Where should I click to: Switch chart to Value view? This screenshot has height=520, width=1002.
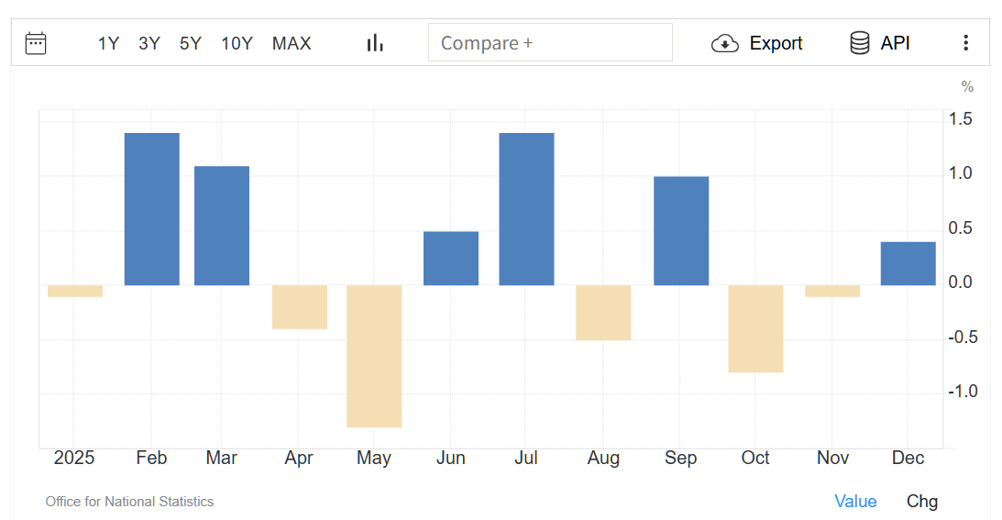coord(855,501)
